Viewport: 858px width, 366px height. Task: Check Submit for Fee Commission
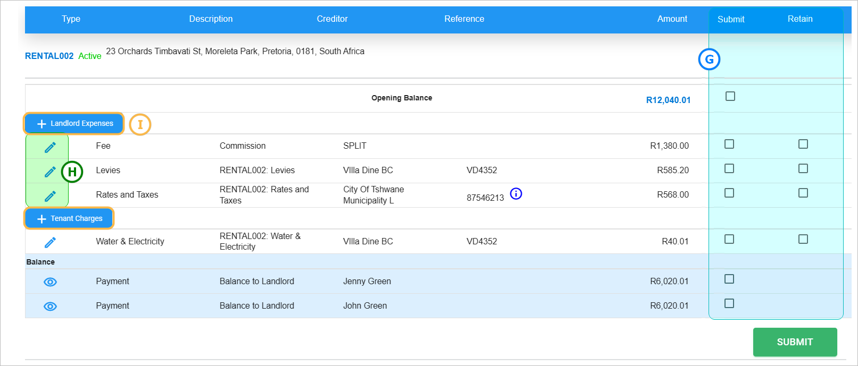729,144
